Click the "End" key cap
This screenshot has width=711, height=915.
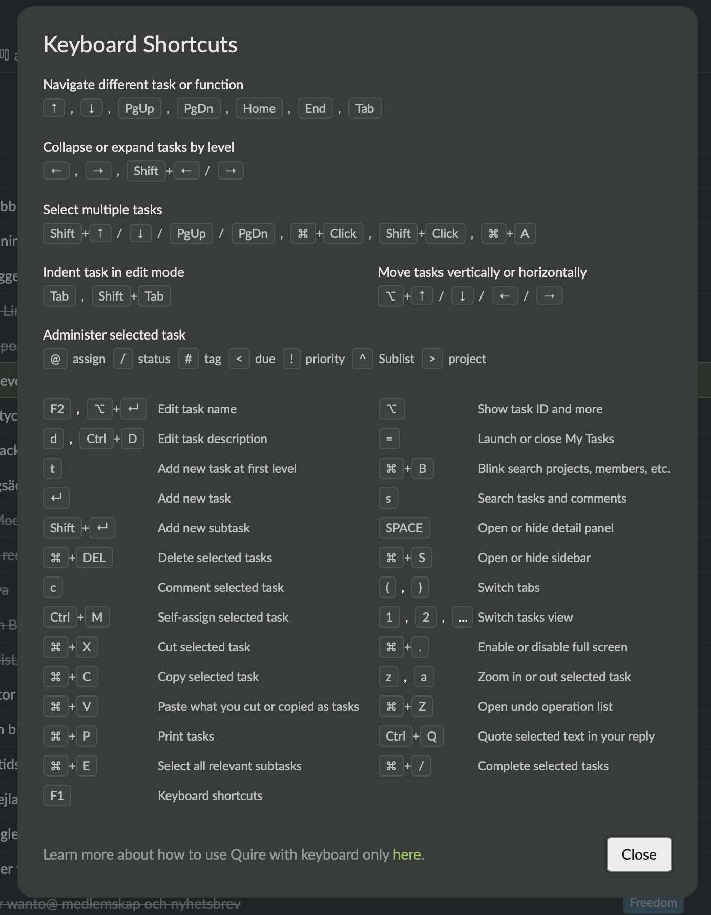click(316, 108)
